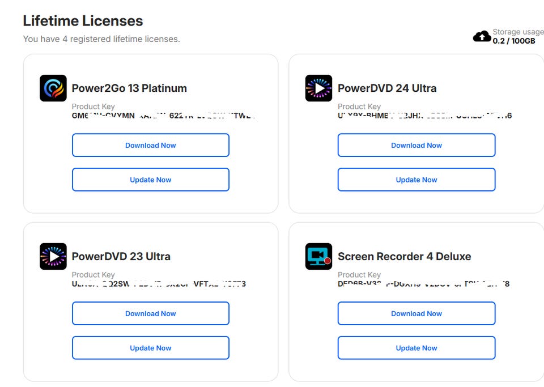Click the Power2Go product key string
The image size is (544, 387).
pos(163,116)
